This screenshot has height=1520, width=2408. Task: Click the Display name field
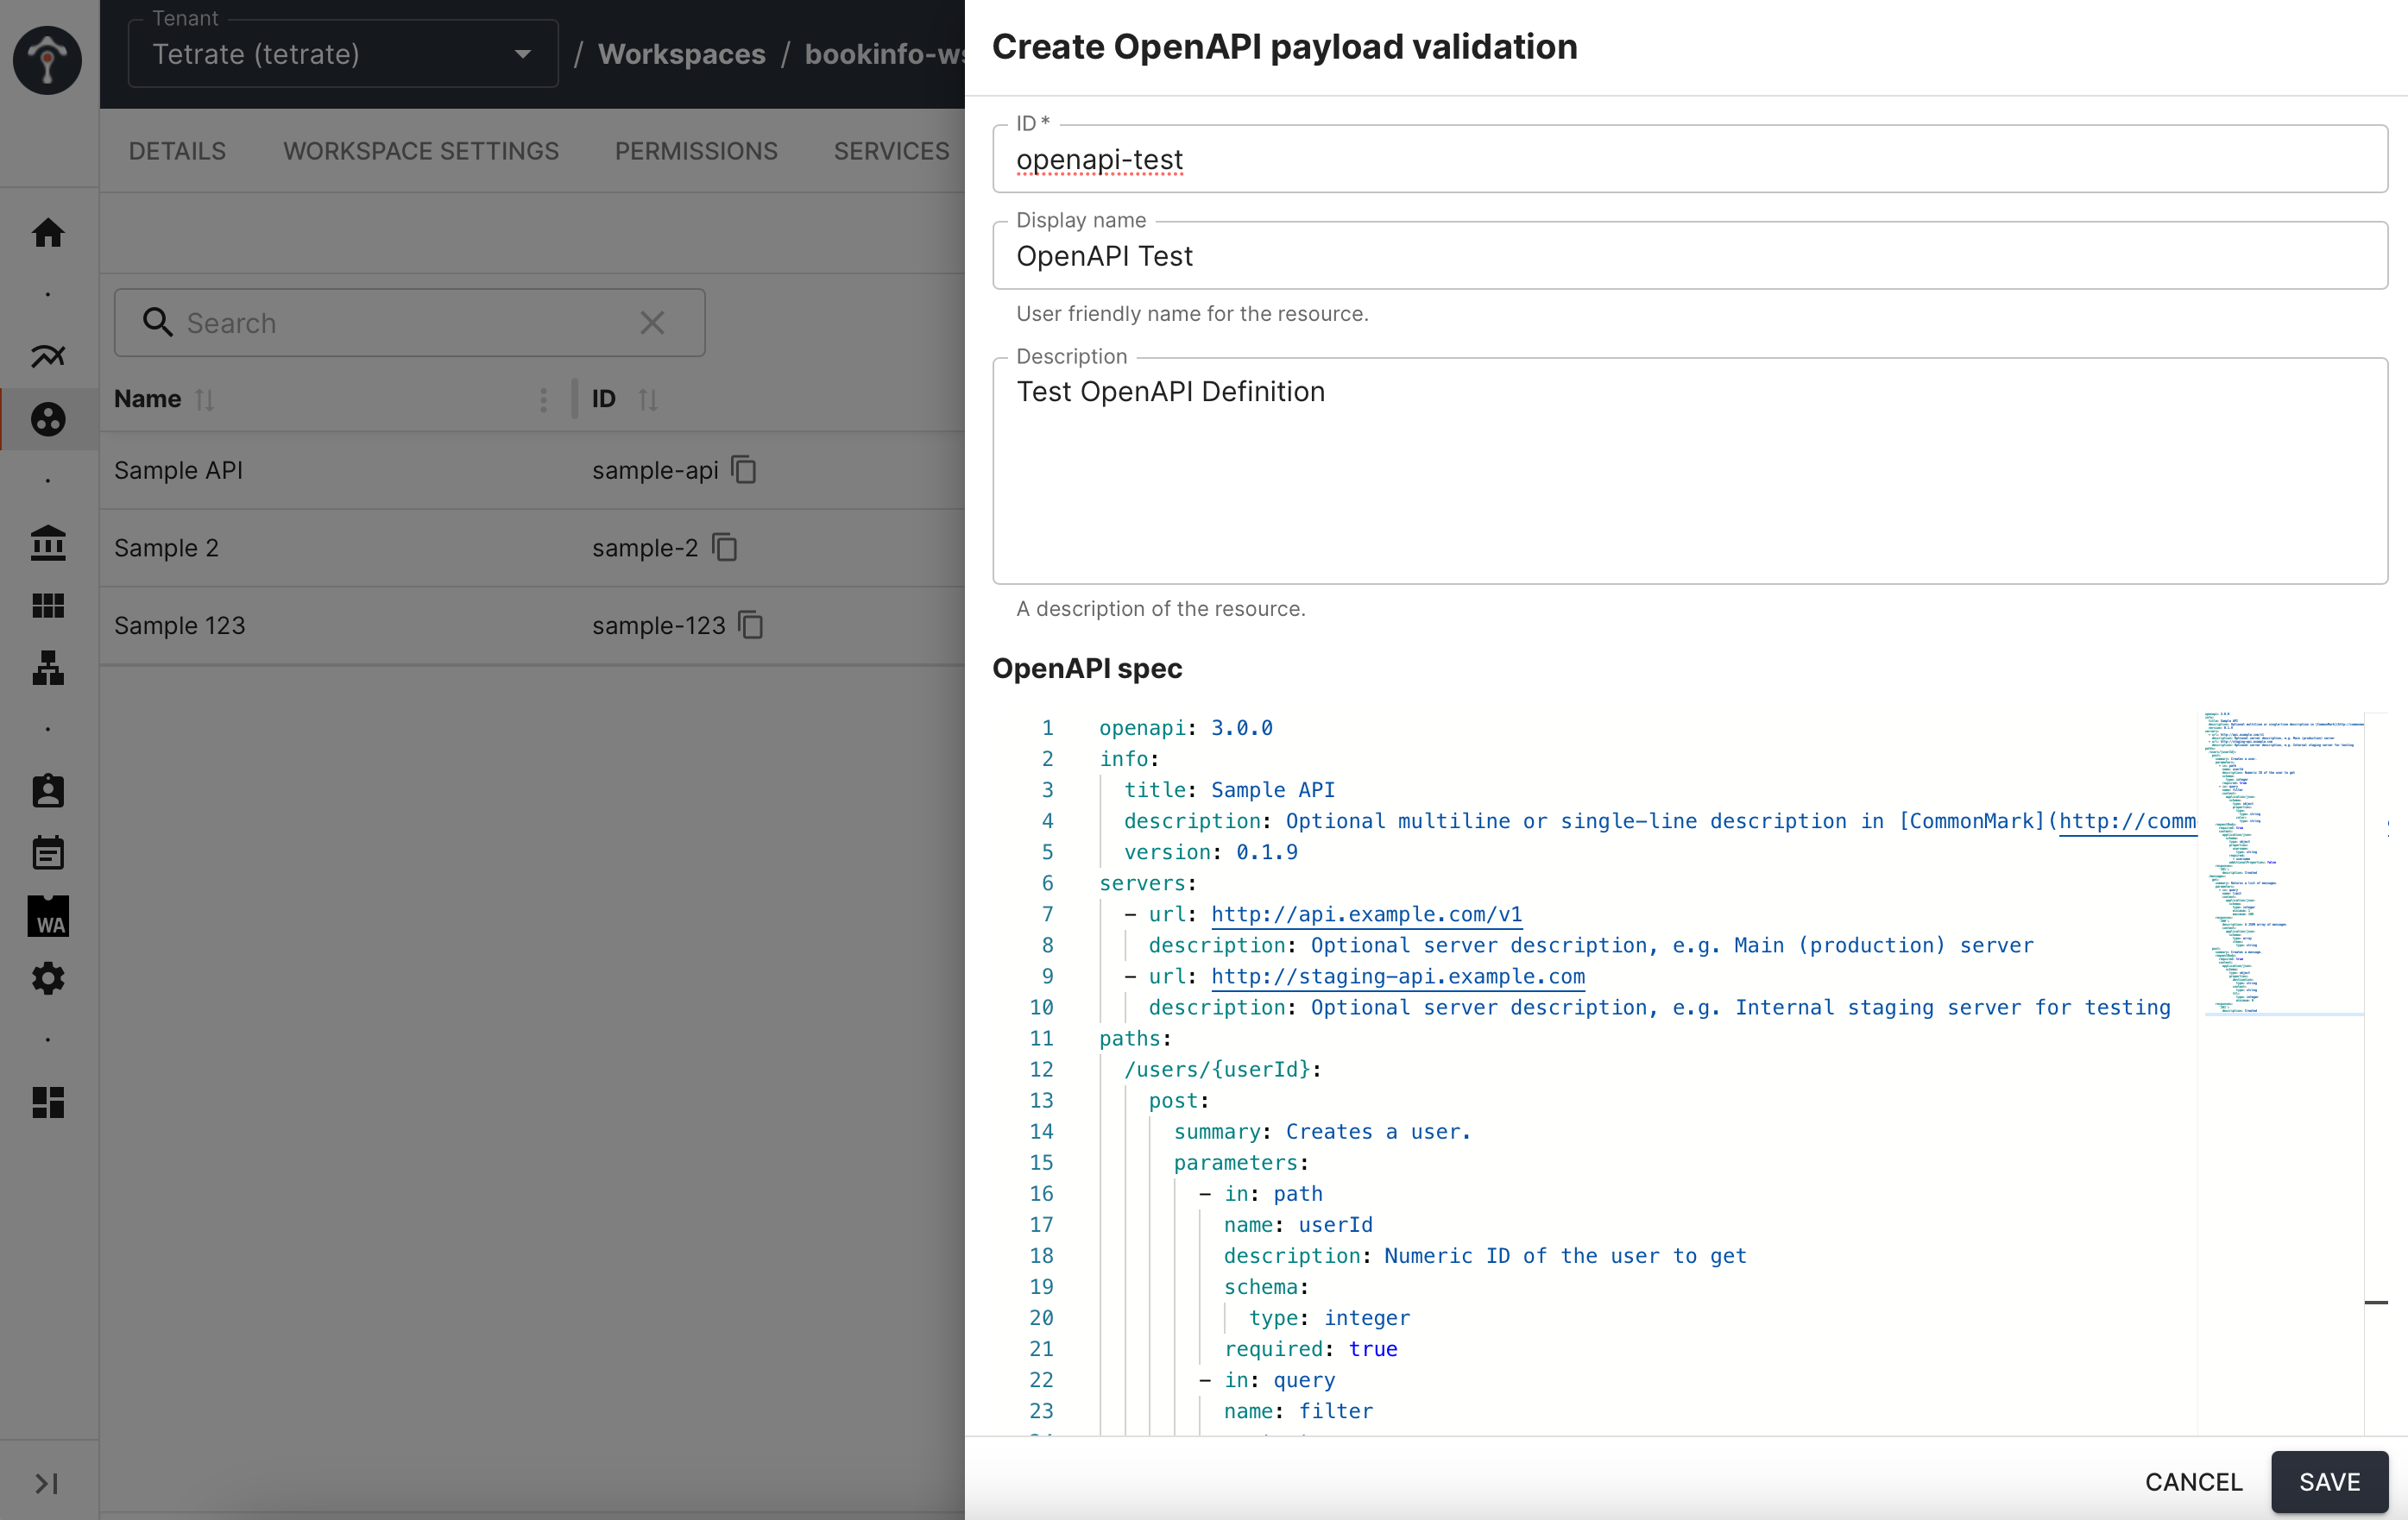1689,256
